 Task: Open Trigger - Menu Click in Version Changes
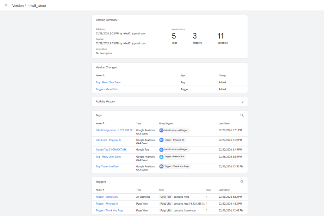[x=107, y=89]
